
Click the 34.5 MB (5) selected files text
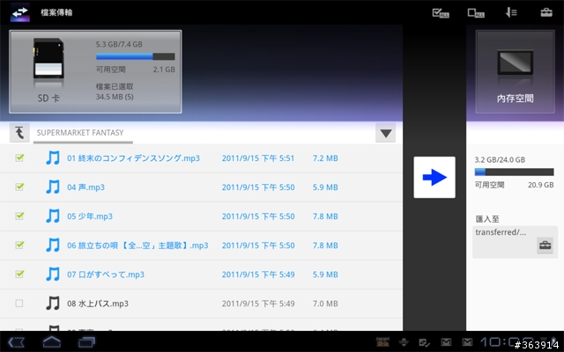pyautogui.click(x=115, y=97)
